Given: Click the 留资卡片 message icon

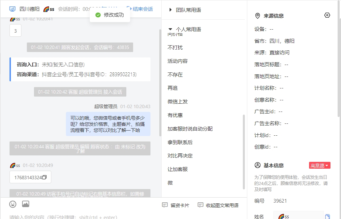Looking at the screenshot, I should pyautogui.click(x=165, y=205).
